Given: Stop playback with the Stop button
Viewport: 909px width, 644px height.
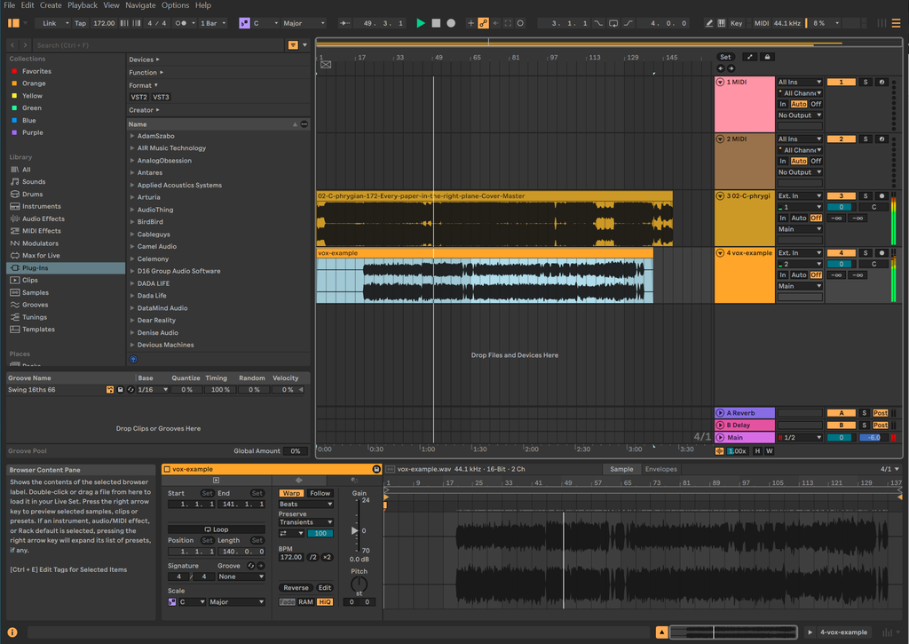Looking at the screenshot, I should (436, 23).
